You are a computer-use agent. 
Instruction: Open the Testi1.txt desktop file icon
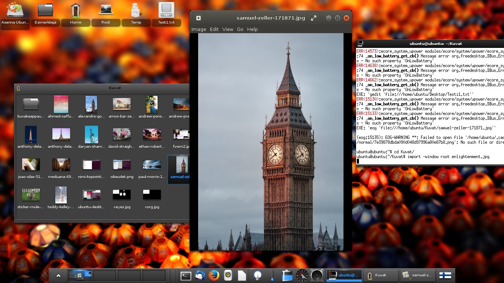pos(166,14)
